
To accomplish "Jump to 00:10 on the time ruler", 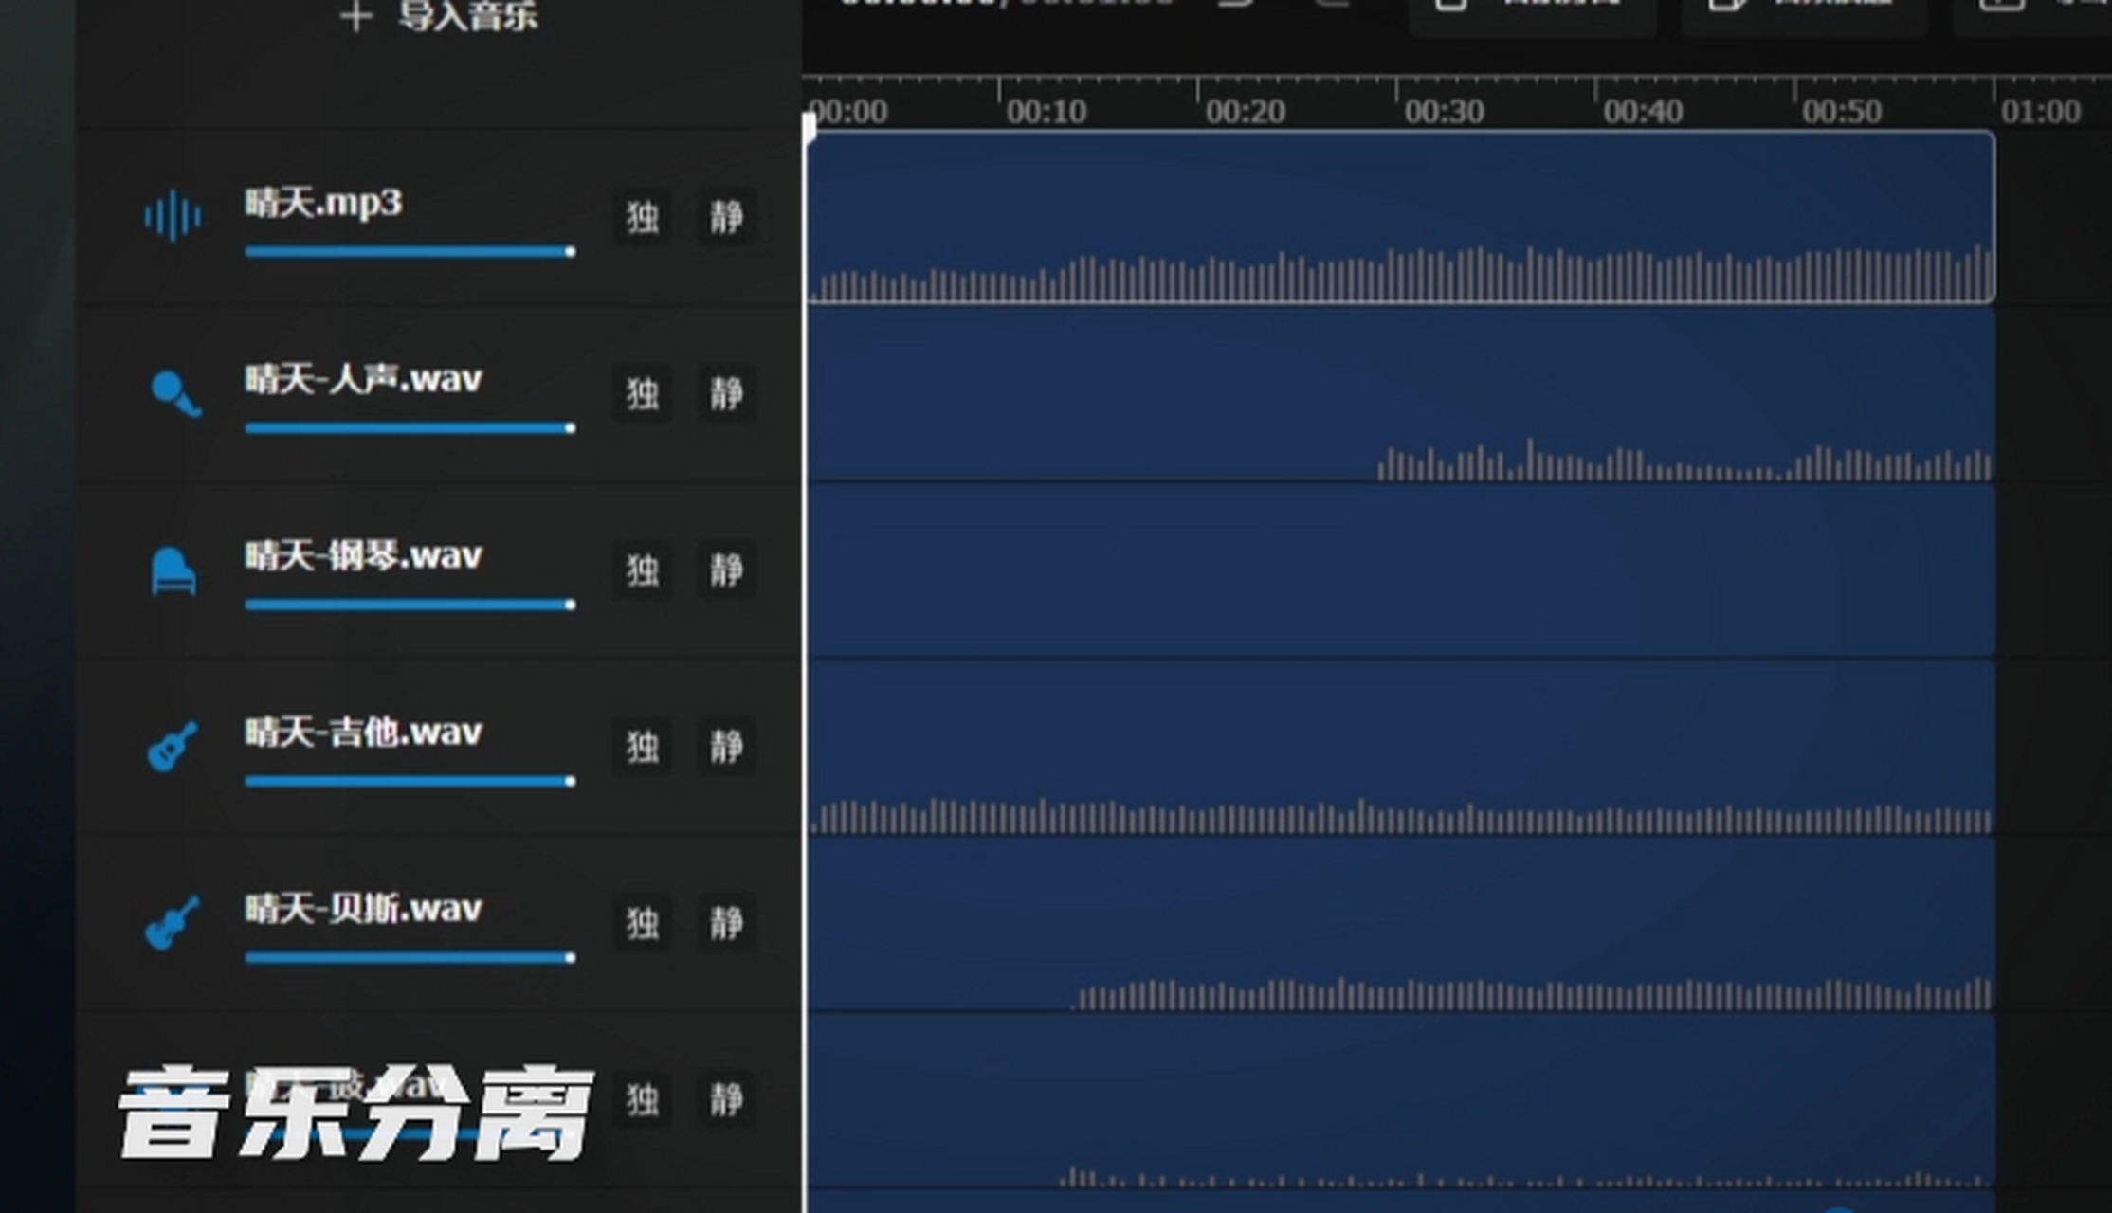I will point(1047,112).
